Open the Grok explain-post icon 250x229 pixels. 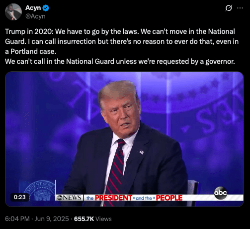point(229,8)
